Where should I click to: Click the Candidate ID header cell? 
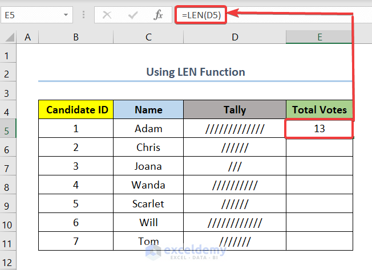click(x=76, y=110)
